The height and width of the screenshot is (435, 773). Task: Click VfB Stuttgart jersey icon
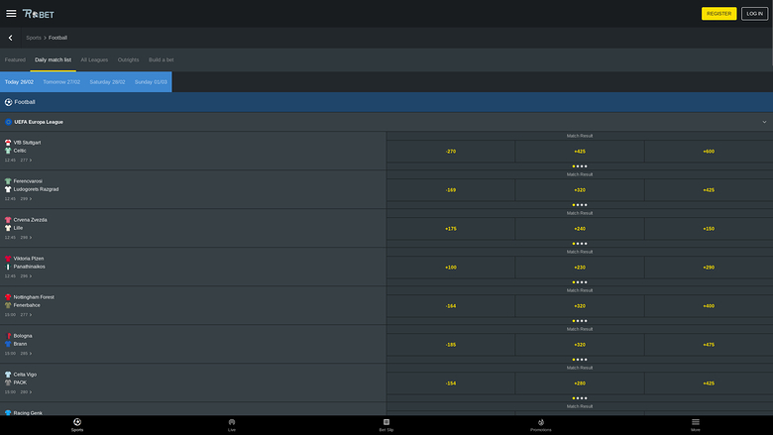click(8, 143)
